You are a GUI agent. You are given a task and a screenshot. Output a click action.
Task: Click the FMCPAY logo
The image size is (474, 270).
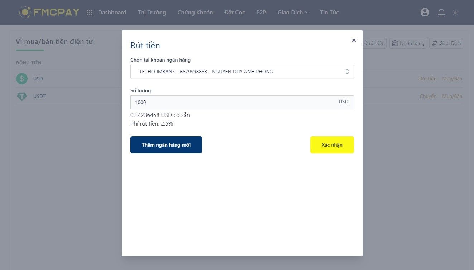click(49, 13)
